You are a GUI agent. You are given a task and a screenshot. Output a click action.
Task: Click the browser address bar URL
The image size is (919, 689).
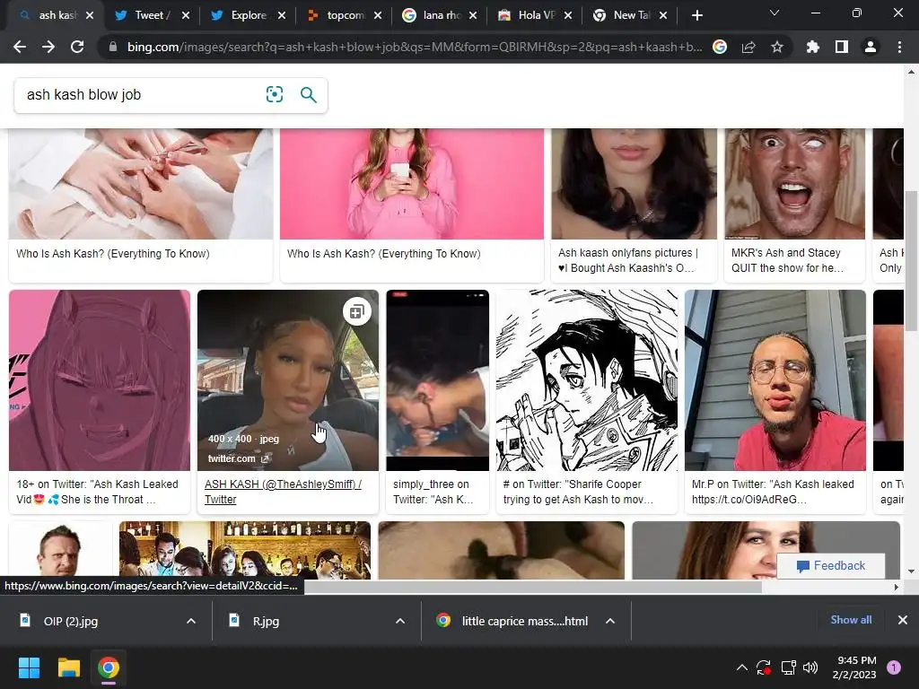[x=415, y=47]
